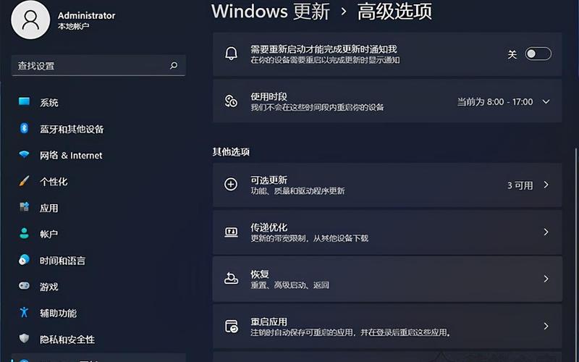Click the Administrator user avatar
The image size is (579, 362).
[x=30, y=20]
